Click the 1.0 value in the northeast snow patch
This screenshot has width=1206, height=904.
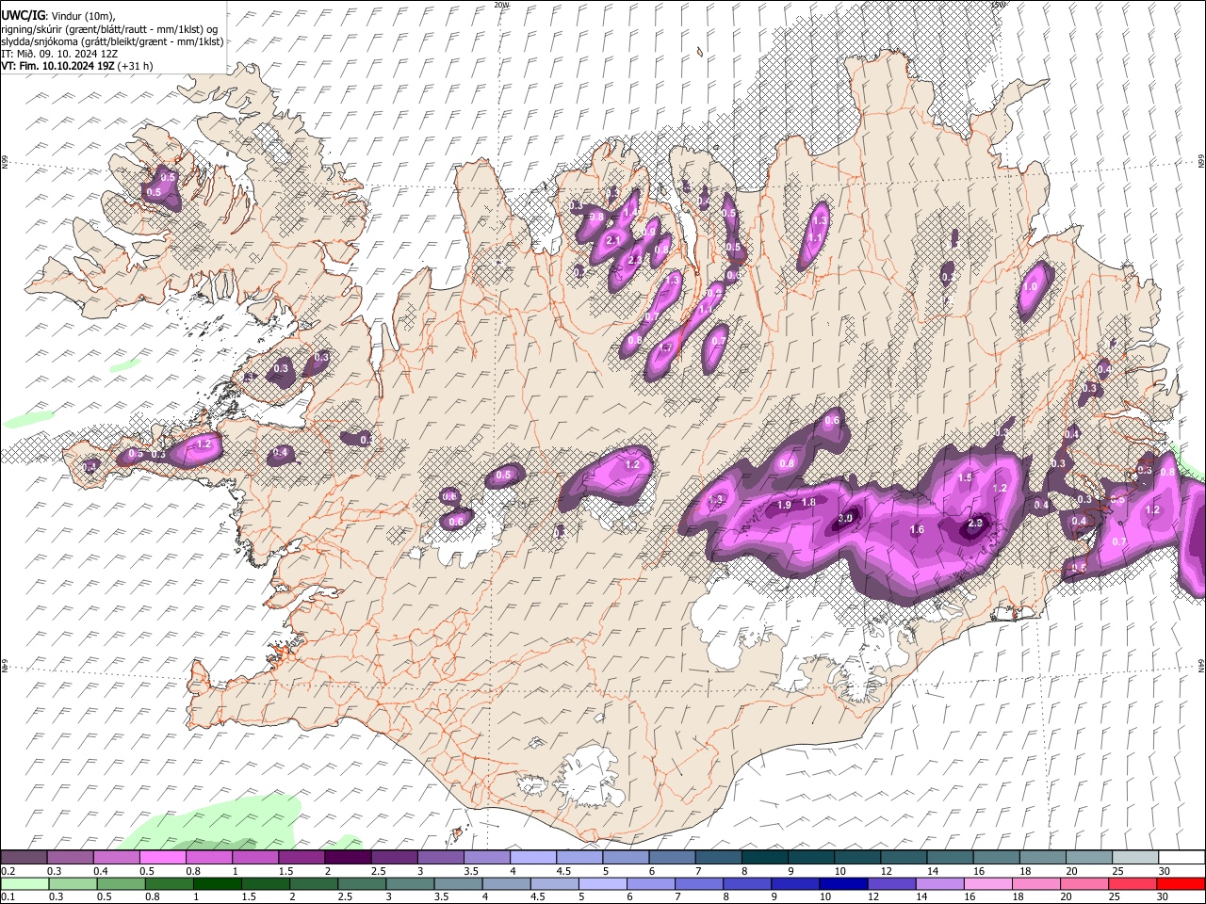1031,288
